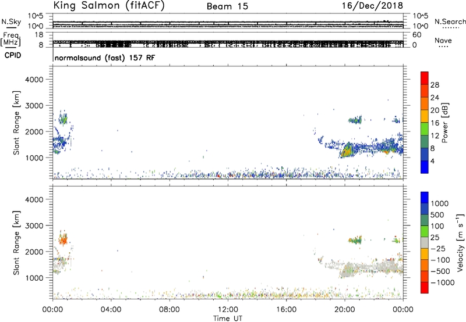
Task: Select the '12:00' time tick label
Action: click(228, 310)
